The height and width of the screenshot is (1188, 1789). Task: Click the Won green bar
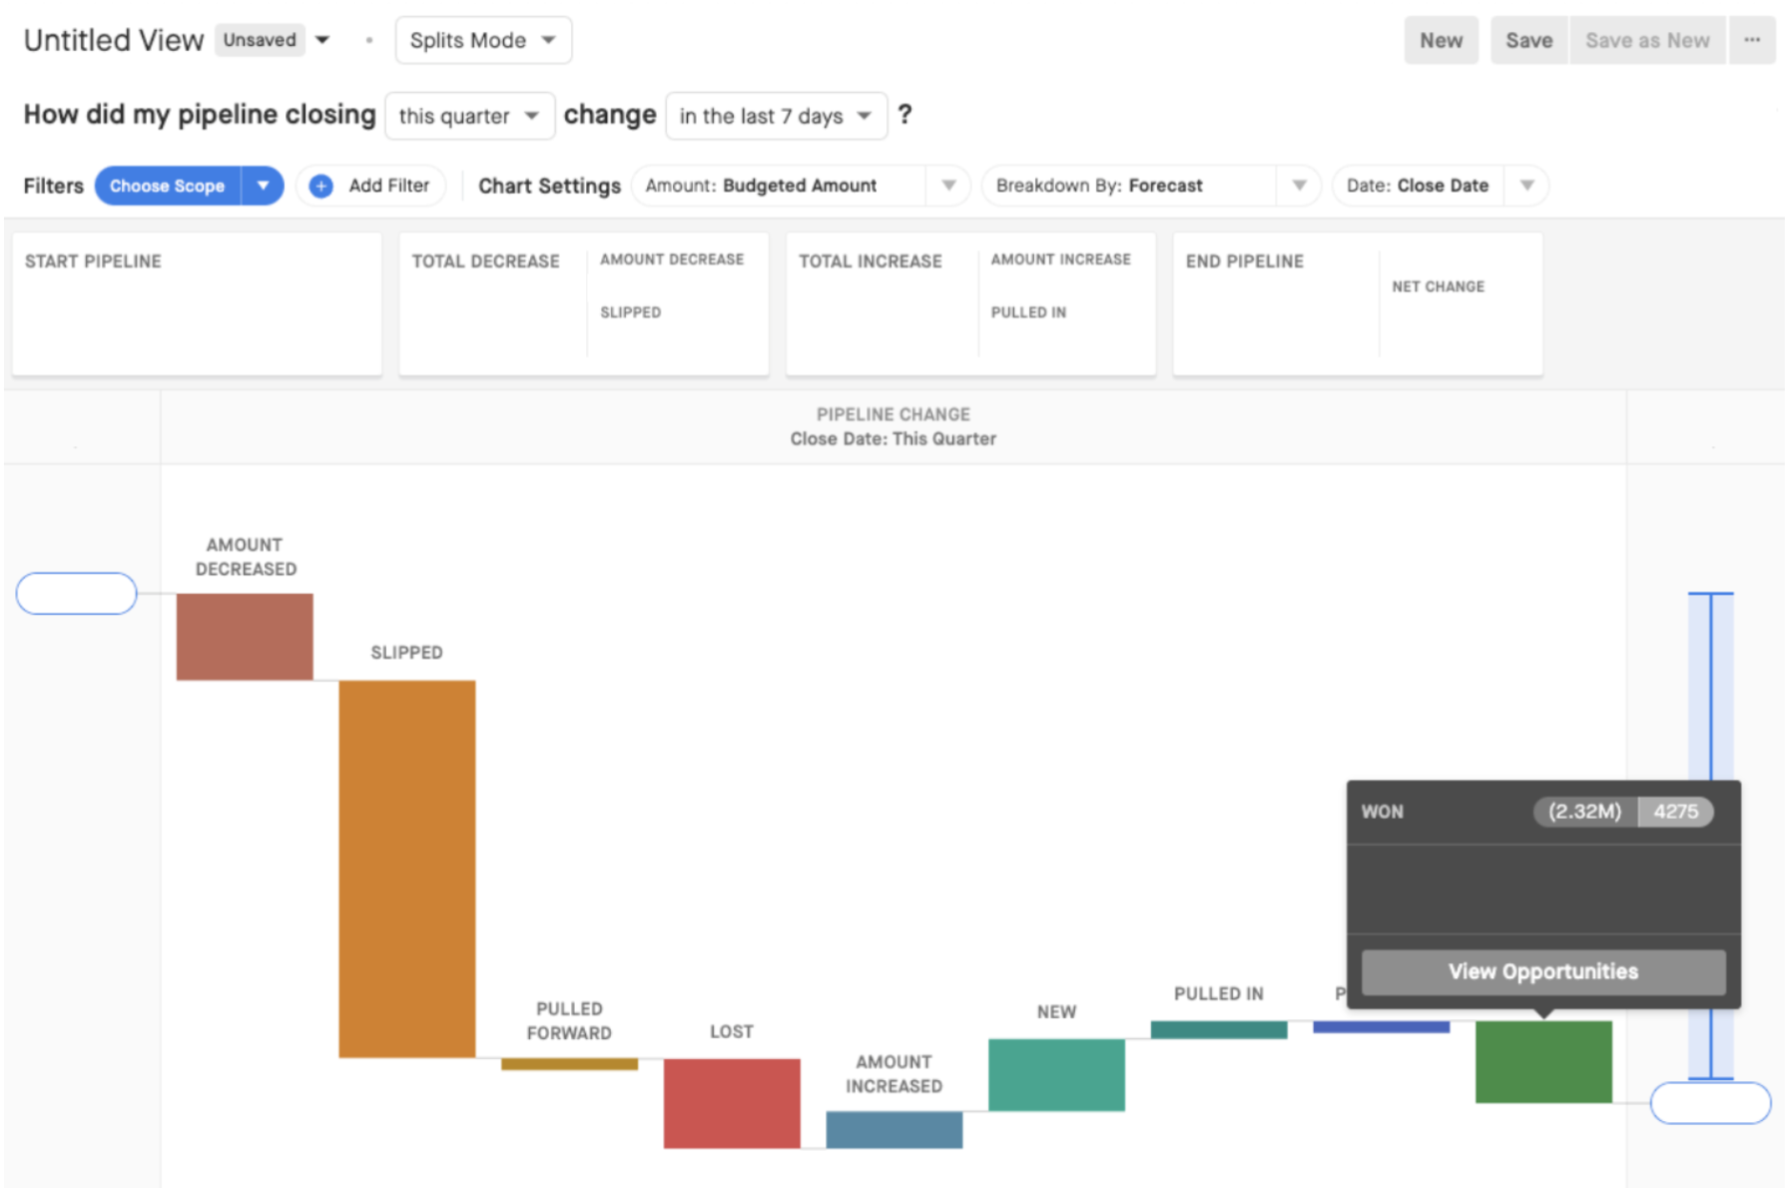(x=1543, y=1061)
